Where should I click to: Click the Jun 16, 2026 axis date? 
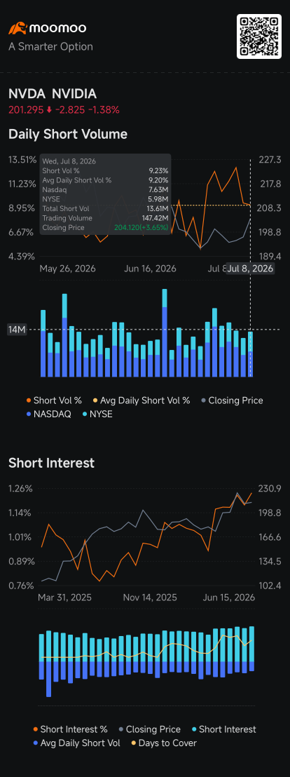click(x=150, y=269)
